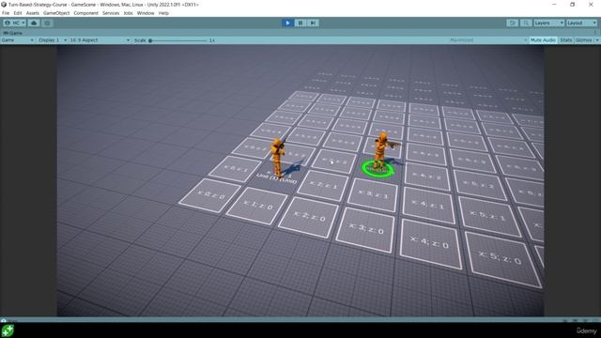
Task: Click the green recorder icon in taskbar
Action: [8, 330]
